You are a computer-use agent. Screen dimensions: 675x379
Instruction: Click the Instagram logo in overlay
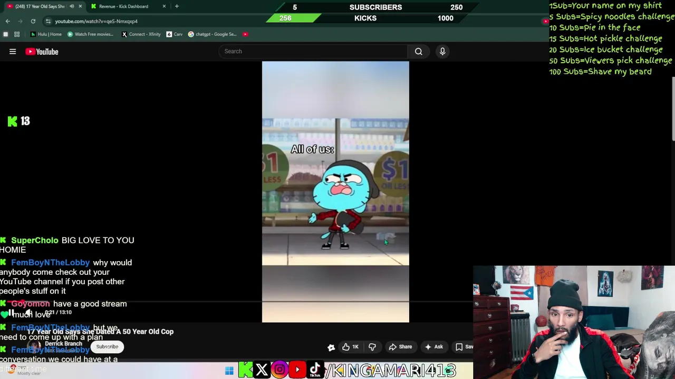pyautogui.click(x=279, y=370)
